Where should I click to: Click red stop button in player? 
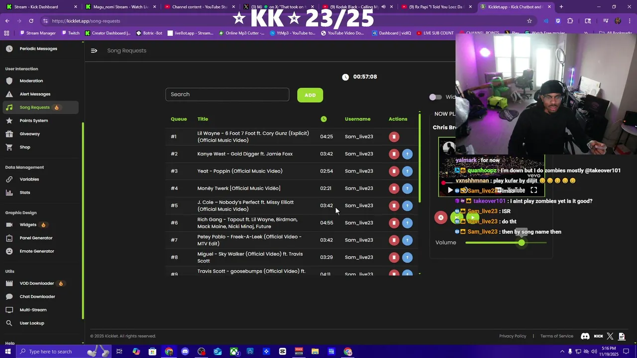440,218
